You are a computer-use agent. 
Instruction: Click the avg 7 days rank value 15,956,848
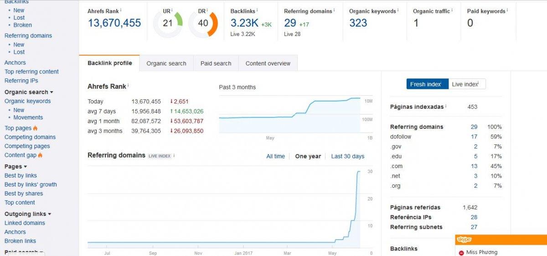click(146, 111)
